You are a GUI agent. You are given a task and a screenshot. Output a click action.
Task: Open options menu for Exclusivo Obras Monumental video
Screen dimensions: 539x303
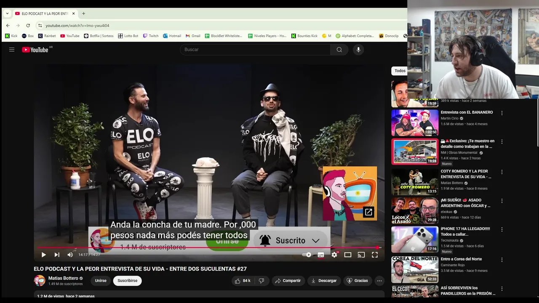click(x=502, y=142)
